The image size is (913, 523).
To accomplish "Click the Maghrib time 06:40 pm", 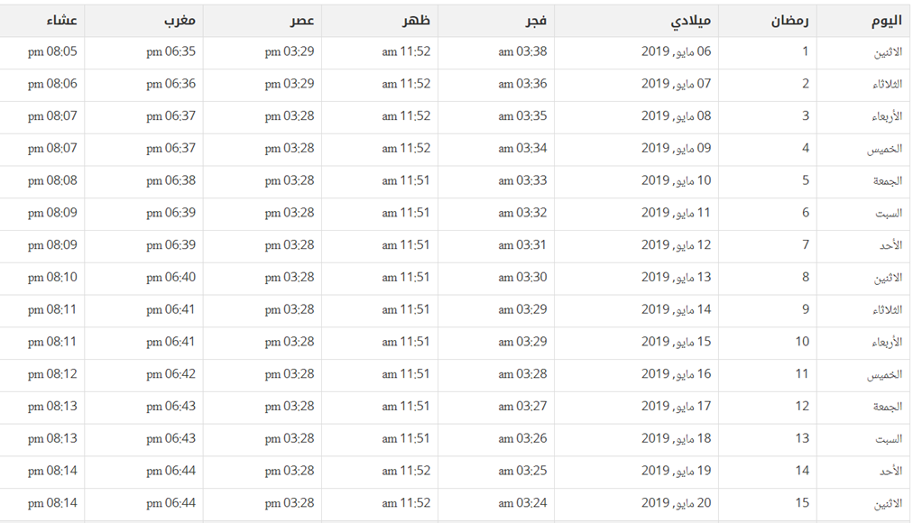I will 171,277.
